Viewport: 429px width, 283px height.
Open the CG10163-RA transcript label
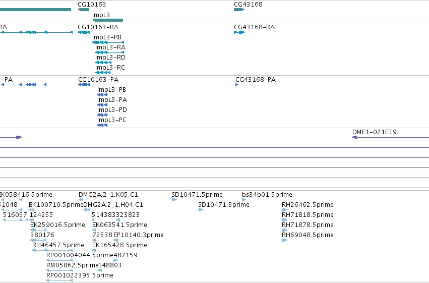click(98, 27)
